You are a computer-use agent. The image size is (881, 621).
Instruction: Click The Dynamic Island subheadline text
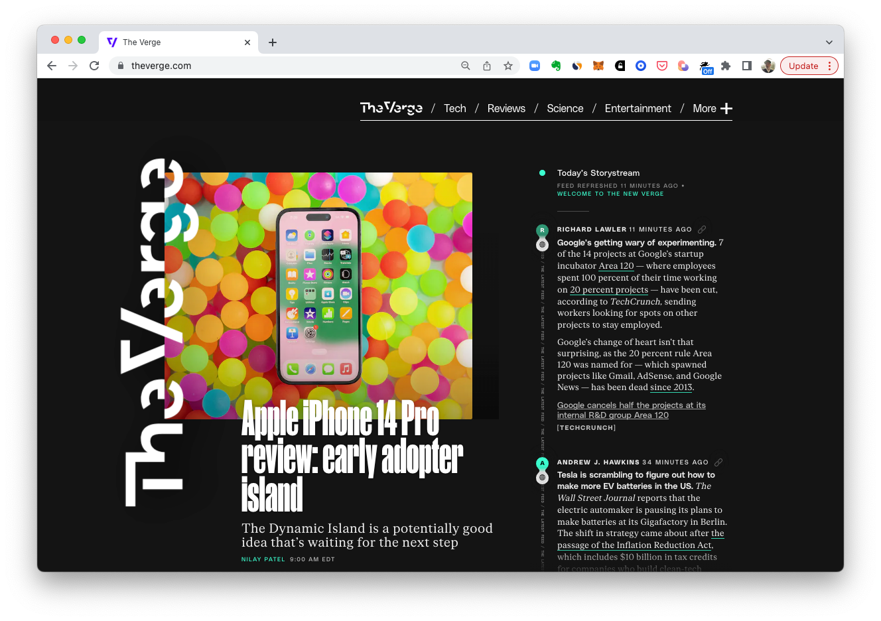(367, 535)
